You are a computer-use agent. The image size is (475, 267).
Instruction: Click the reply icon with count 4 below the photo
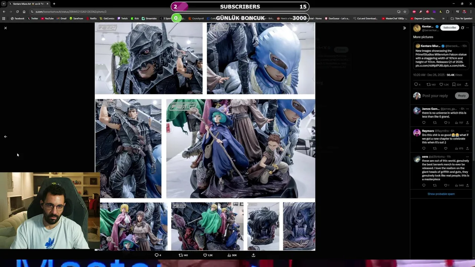[158, 255]
